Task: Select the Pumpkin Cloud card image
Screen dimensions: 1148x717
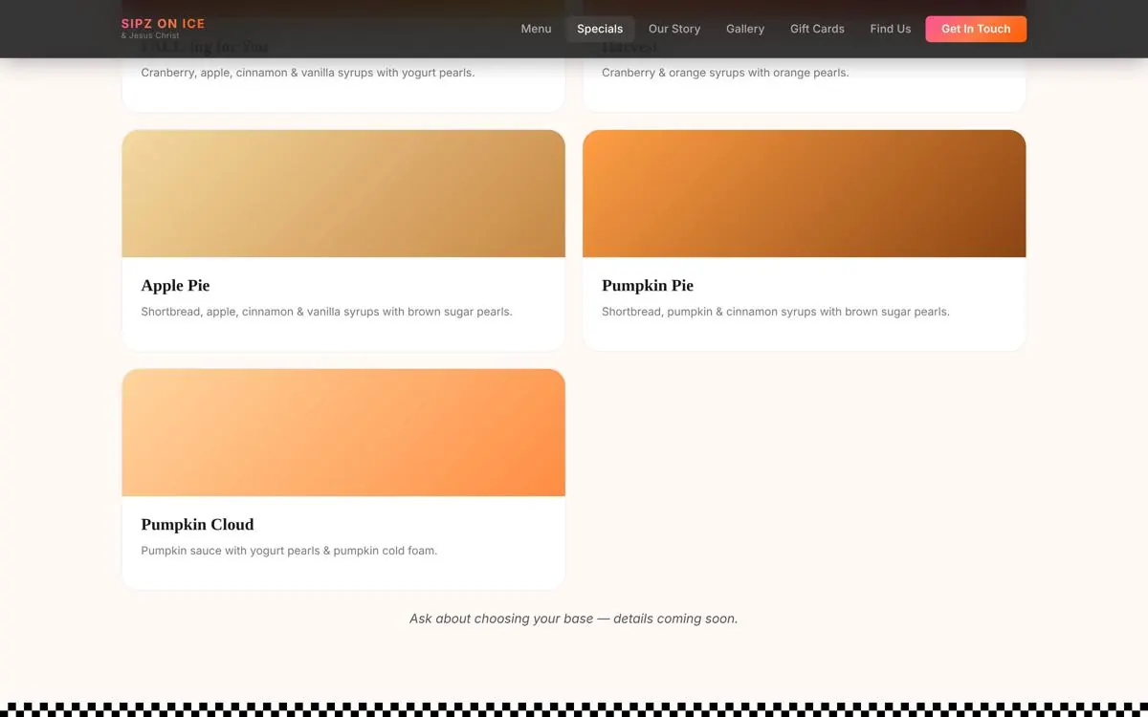Action: click(343, 432)
